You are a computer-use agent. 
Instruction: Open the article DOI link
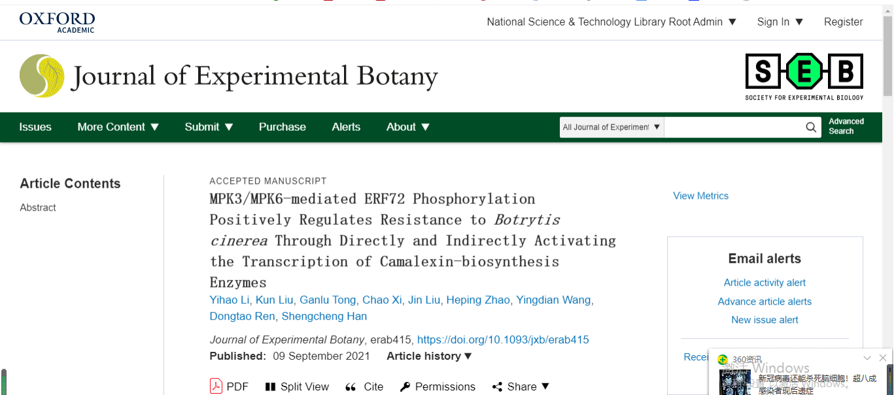click(x=503, y=340)
